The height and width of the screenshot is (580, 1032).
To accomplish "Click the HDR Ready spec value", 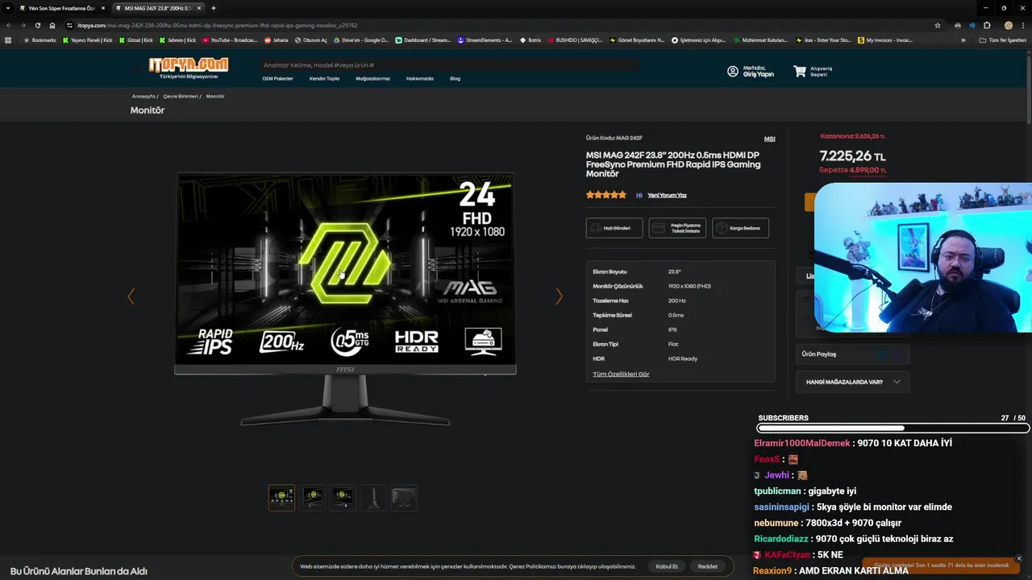I will (x=683, y=358).
